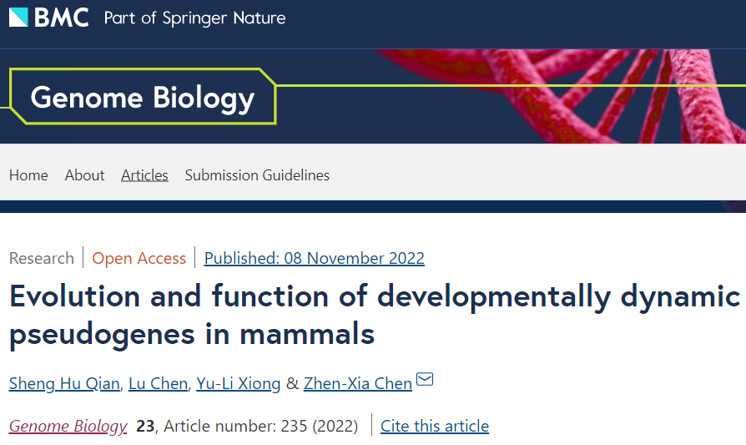Open the About menu item

click(84, 175)
